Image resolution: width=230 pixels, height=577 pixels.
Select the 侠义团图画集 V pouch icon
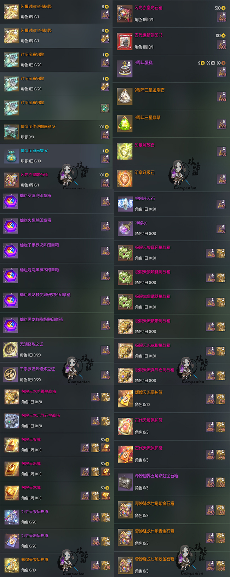pos(11,156)
